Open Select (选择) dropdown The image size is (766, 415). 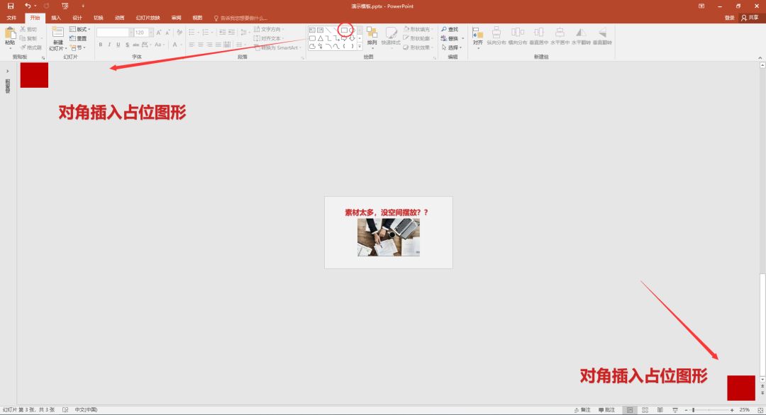(453, 47)
